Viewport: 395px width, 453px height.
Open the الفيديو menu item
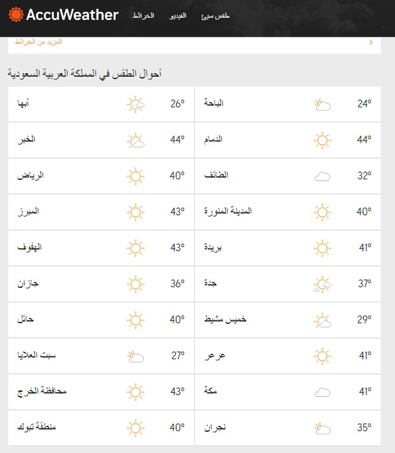(178, 15)
